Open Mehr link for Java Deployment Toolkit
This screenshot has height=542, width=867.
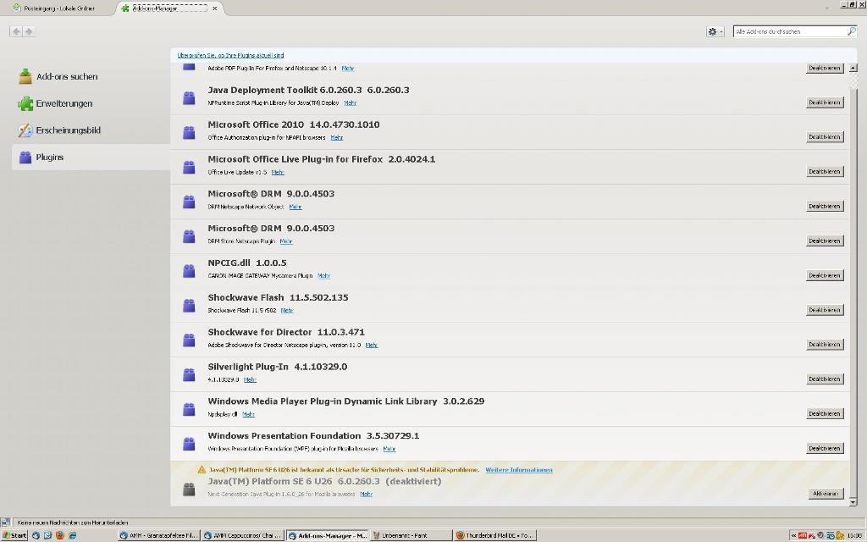click(x=350, y=102)
